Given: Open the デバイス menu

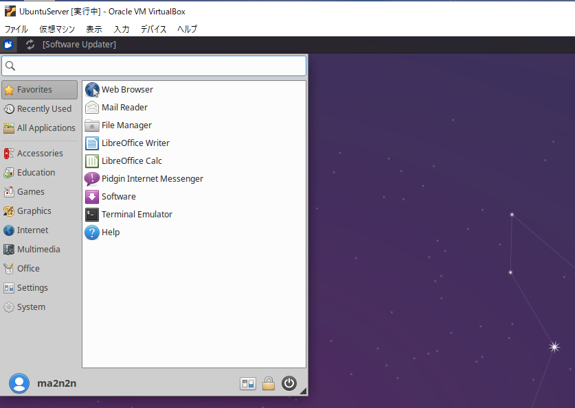Looking at the screenshot, I should [153, 29].
